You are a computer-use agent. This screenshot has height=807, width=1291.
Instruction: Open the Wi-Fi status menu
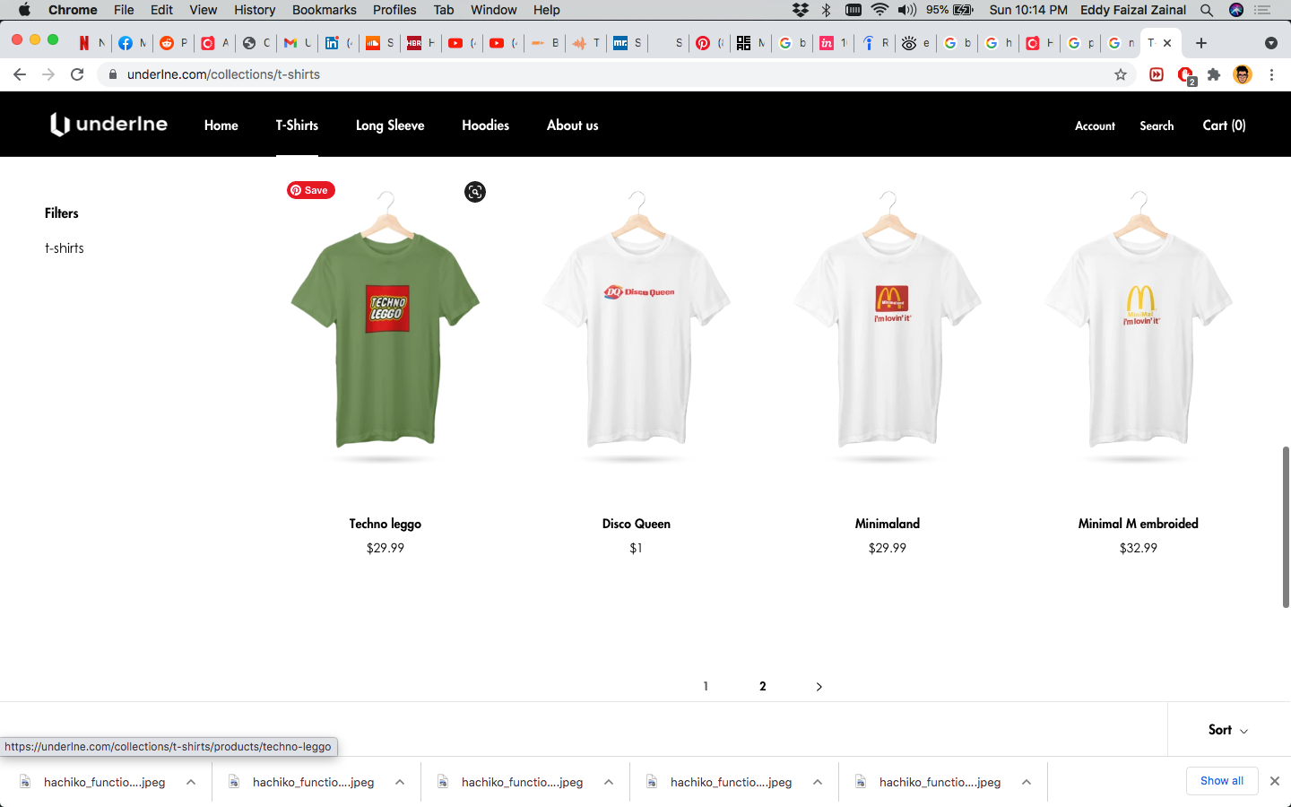[x=879, y=10]
